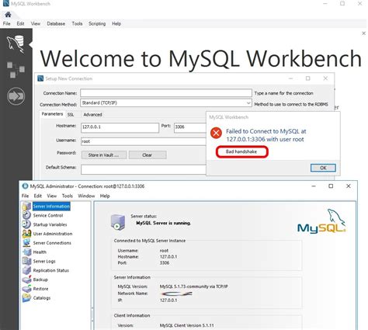The height and width of the screenshot is (330, 368).
Task: Click the Replication Status icon
Action: pyautogui.click(x=26, y=270)
